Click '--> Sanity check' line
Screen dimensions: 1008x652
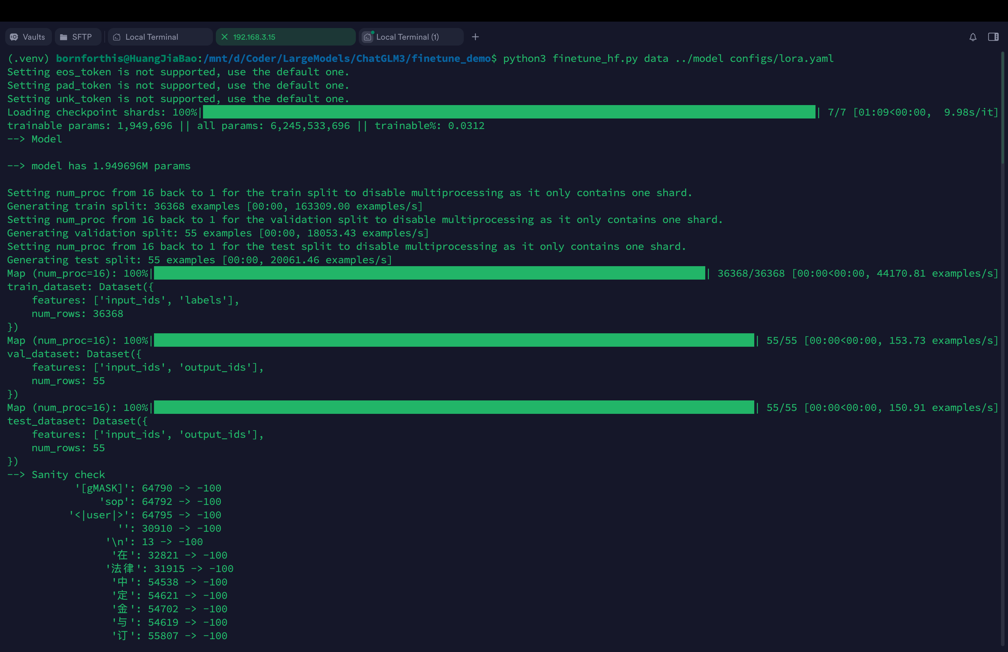tap(56, 475)
